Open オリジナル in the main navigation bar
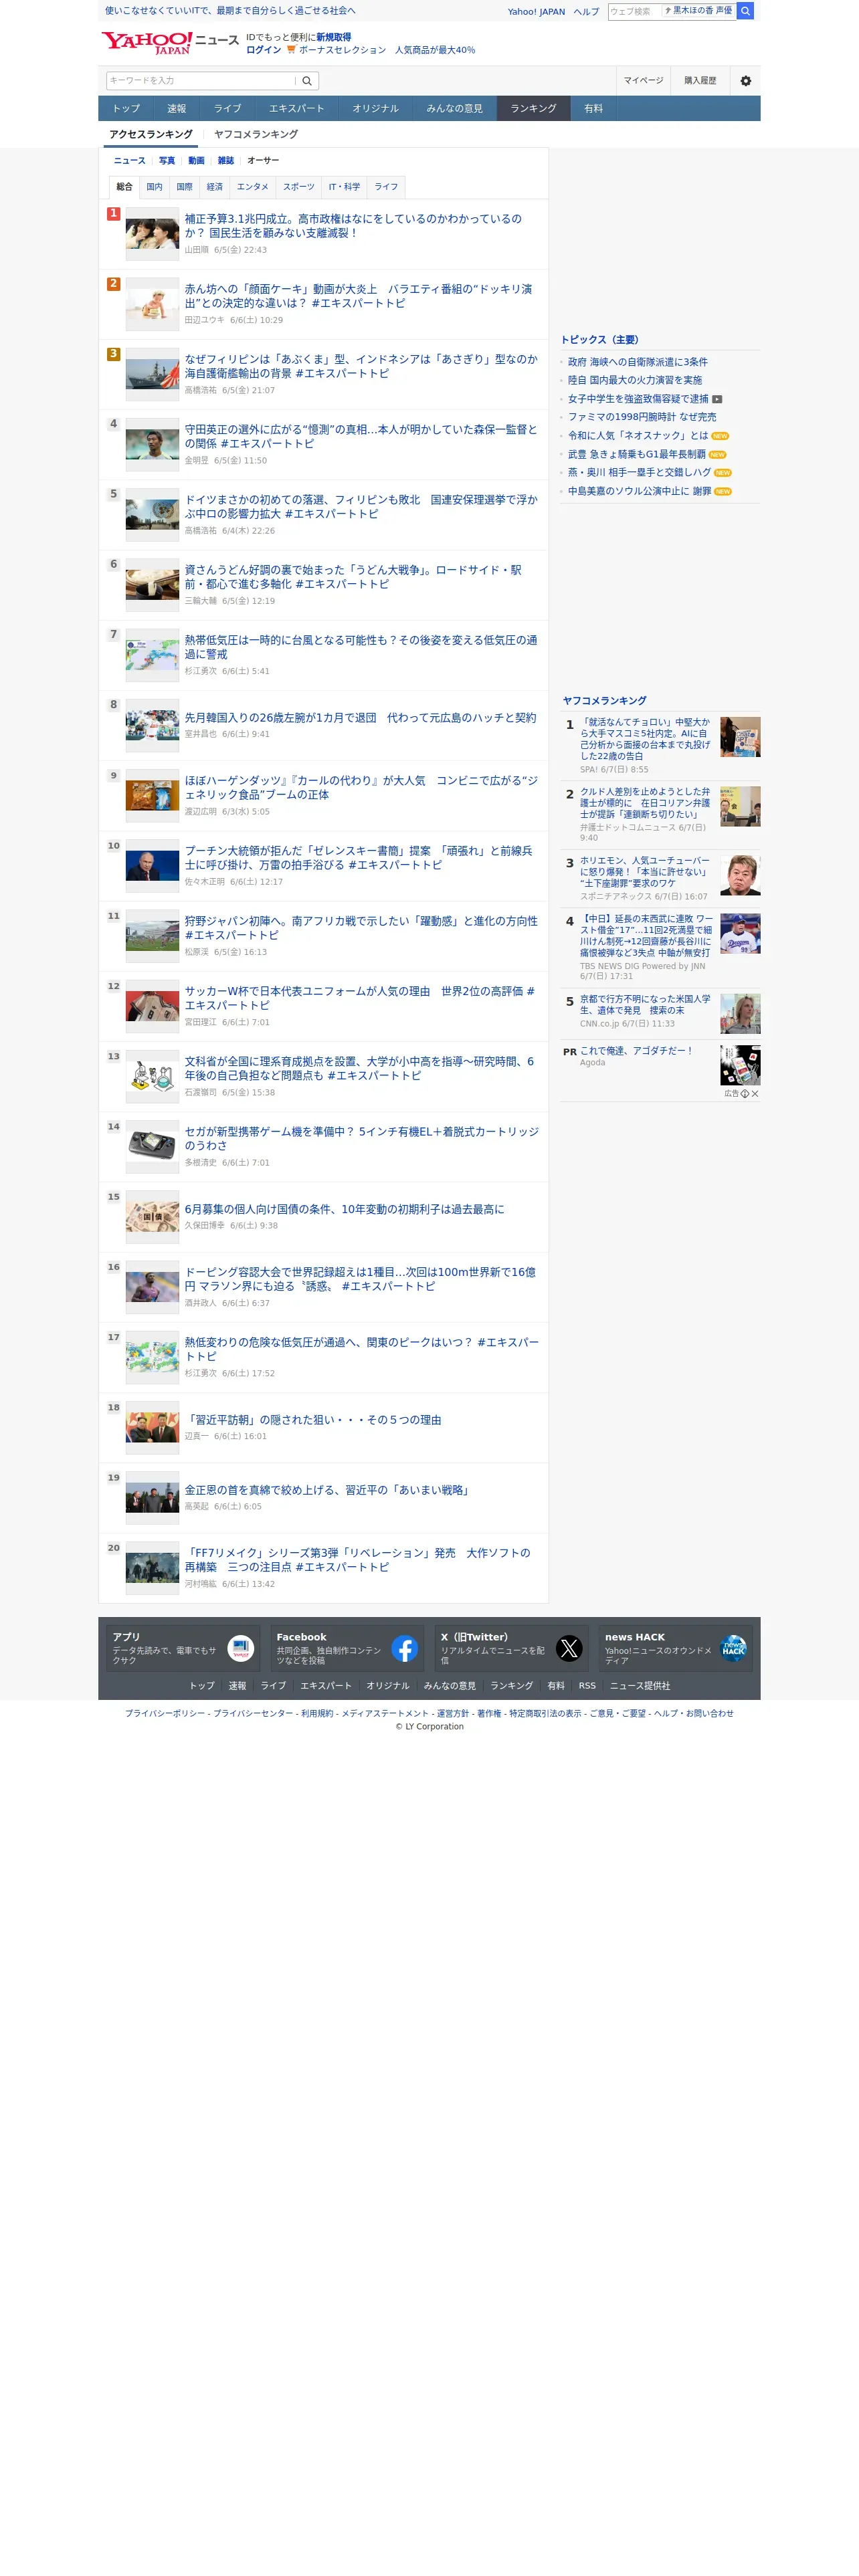The width and height of the screenshot is (859, 2576). pos(375,108)
